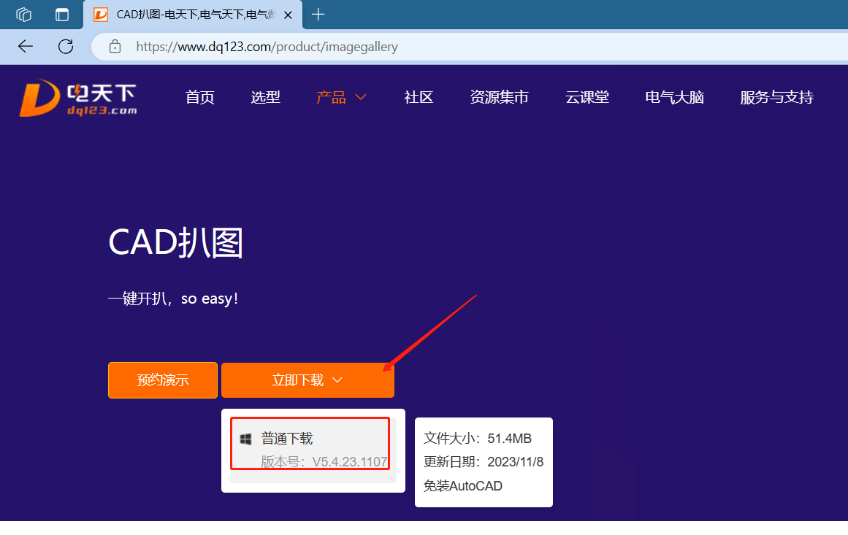The height and width of the screenshot is (535, 848).
Task: Click the 更新日期 2023/11/8 text
Action: (x=484, y=462)
